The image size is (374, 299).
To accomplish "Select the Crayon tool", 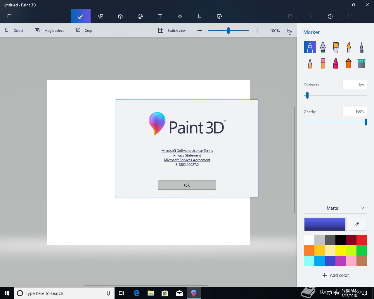I will [x=336, y=63].
